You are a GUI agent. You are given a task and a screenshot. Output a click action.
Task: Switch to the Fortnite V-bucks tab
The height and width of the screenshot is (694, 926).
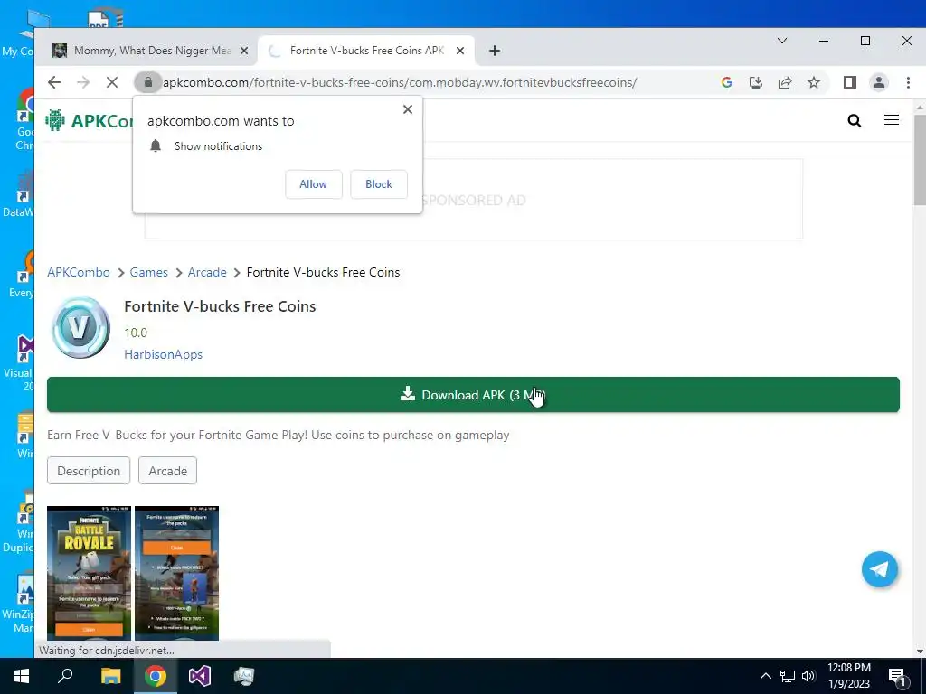(366, 51)
